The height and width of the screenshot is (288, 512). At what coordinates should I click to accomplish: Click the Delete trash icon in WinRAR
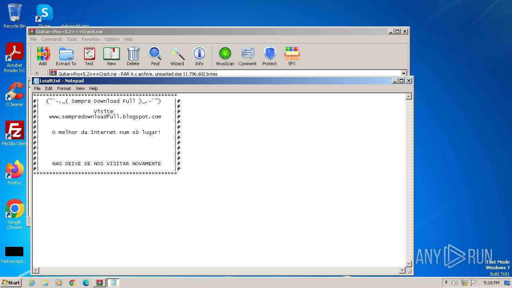(133, 56)
